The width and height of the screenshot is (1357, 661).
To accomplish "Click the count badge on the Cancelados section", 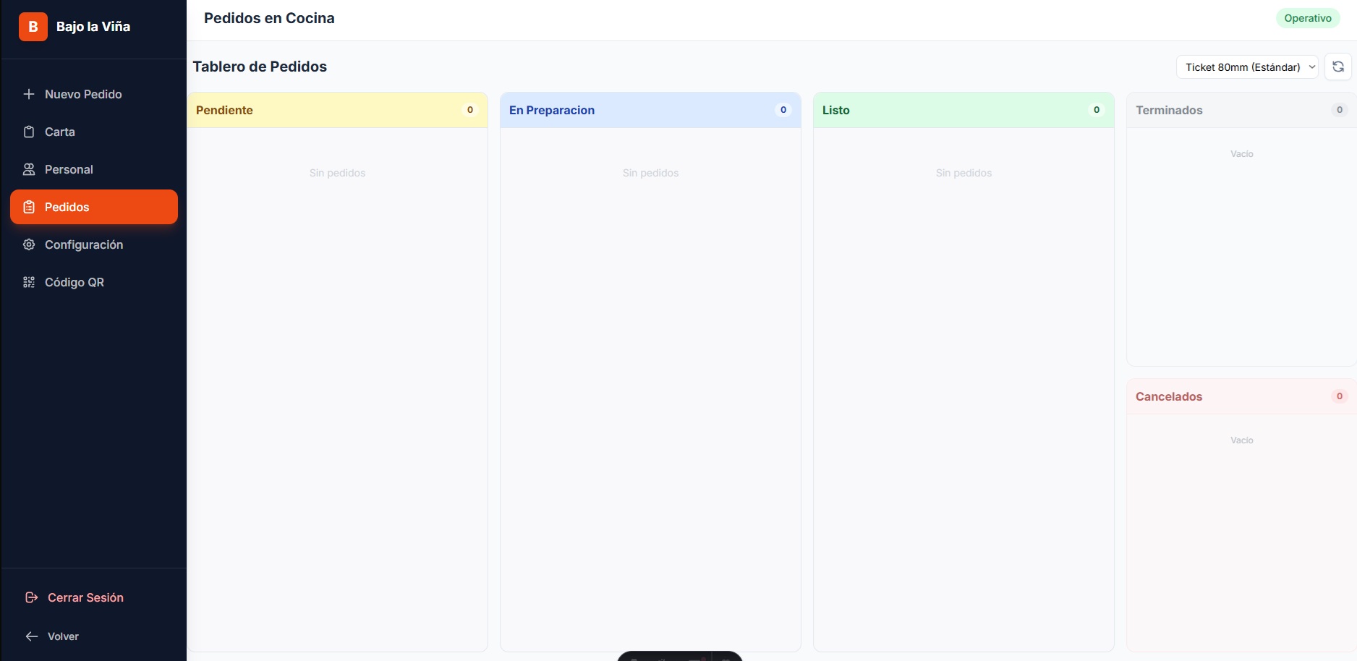I will coord(1339,396).
